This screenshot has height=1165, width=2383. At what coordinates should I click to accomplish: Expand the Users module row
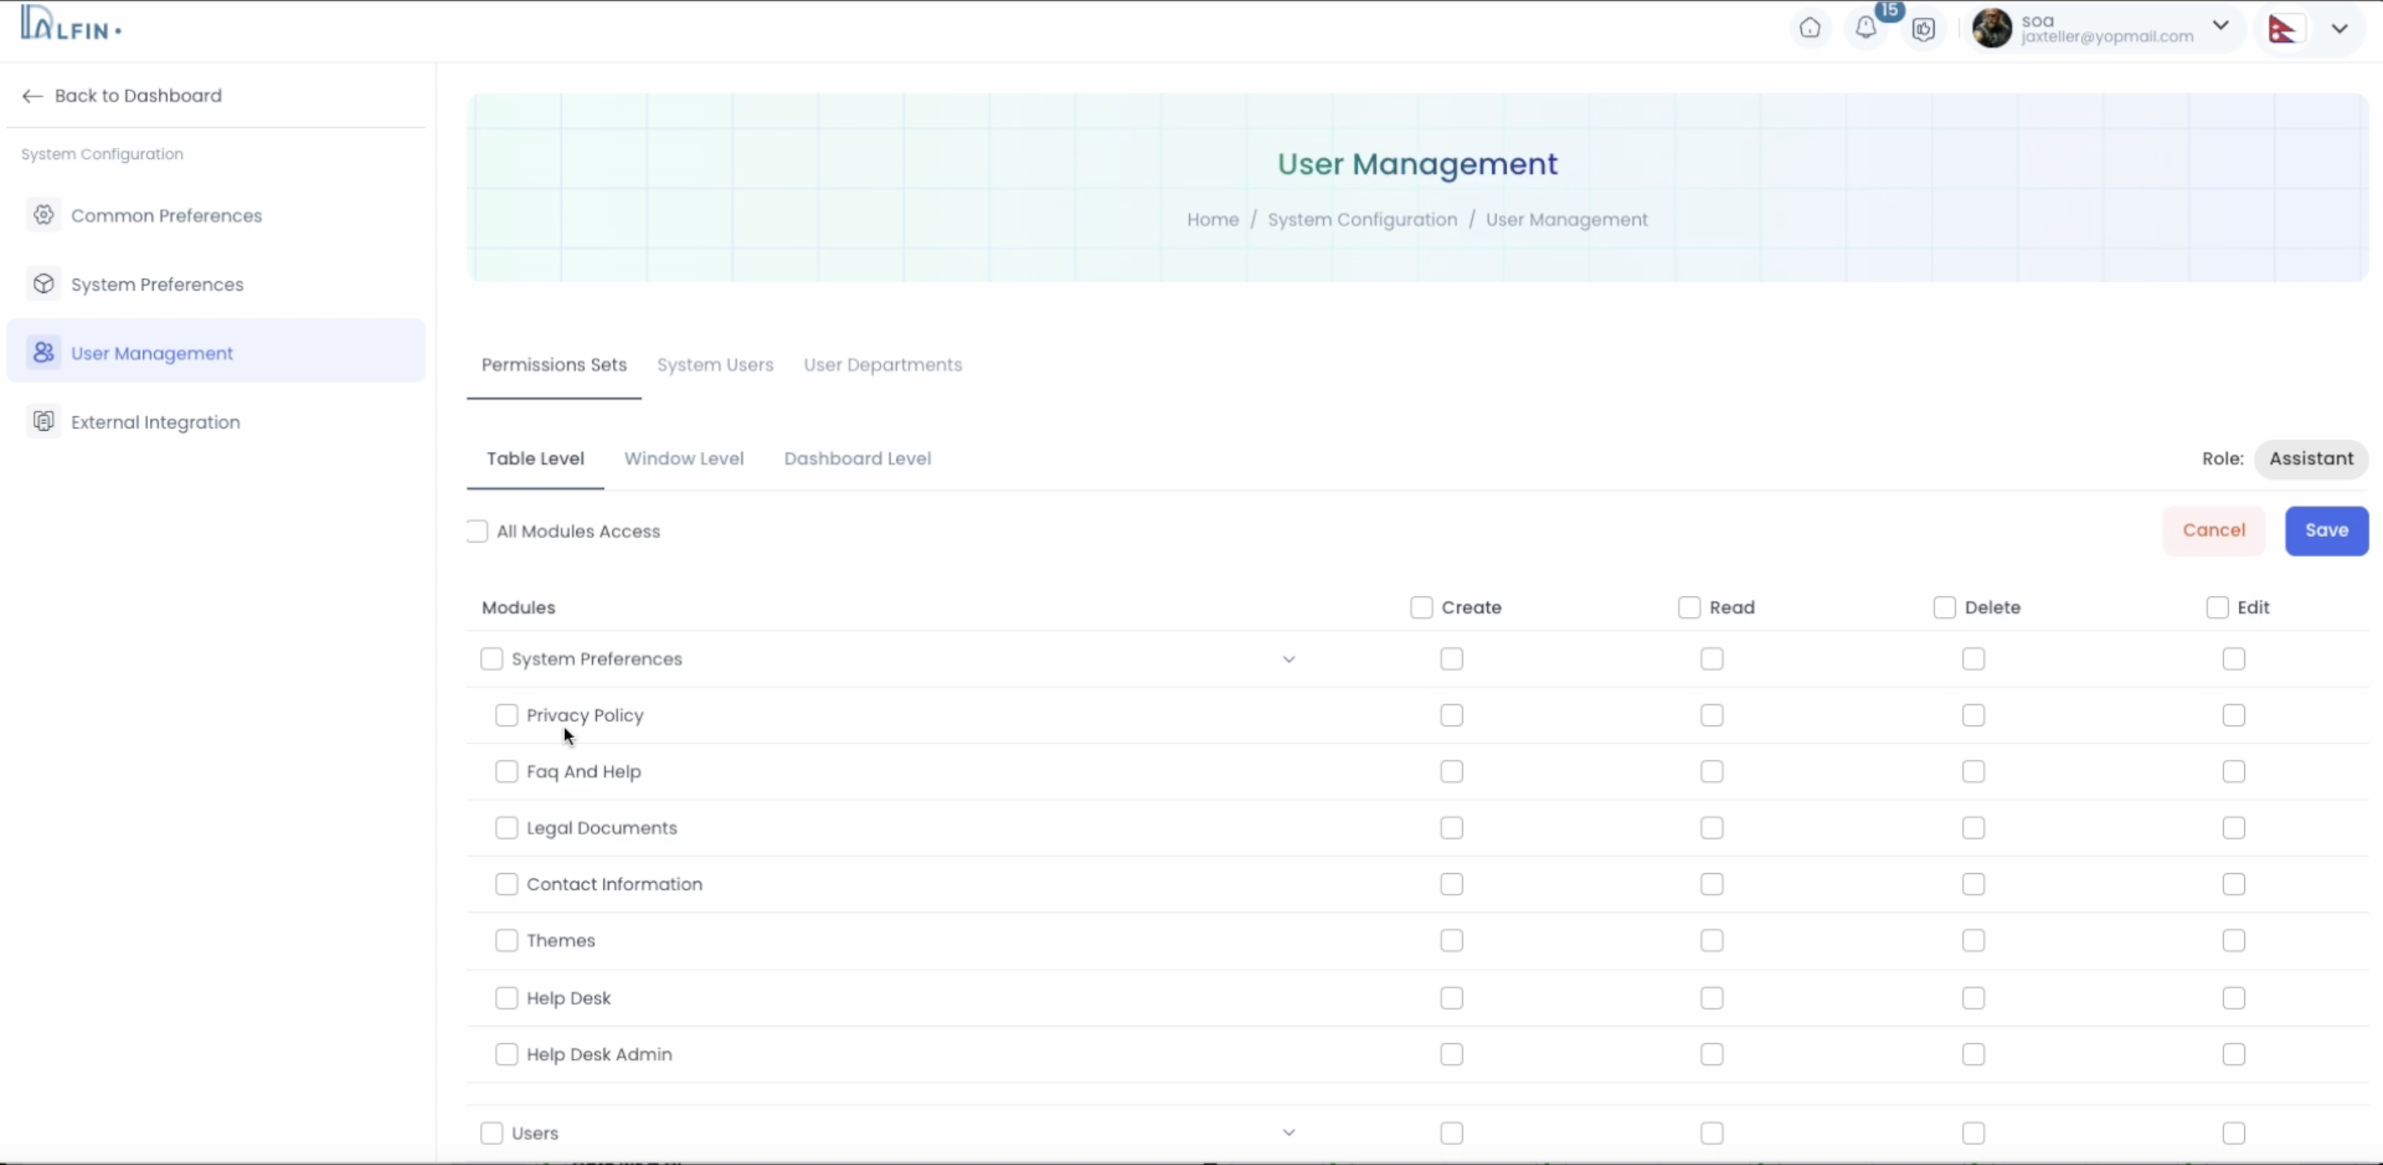point(1288,1133)
